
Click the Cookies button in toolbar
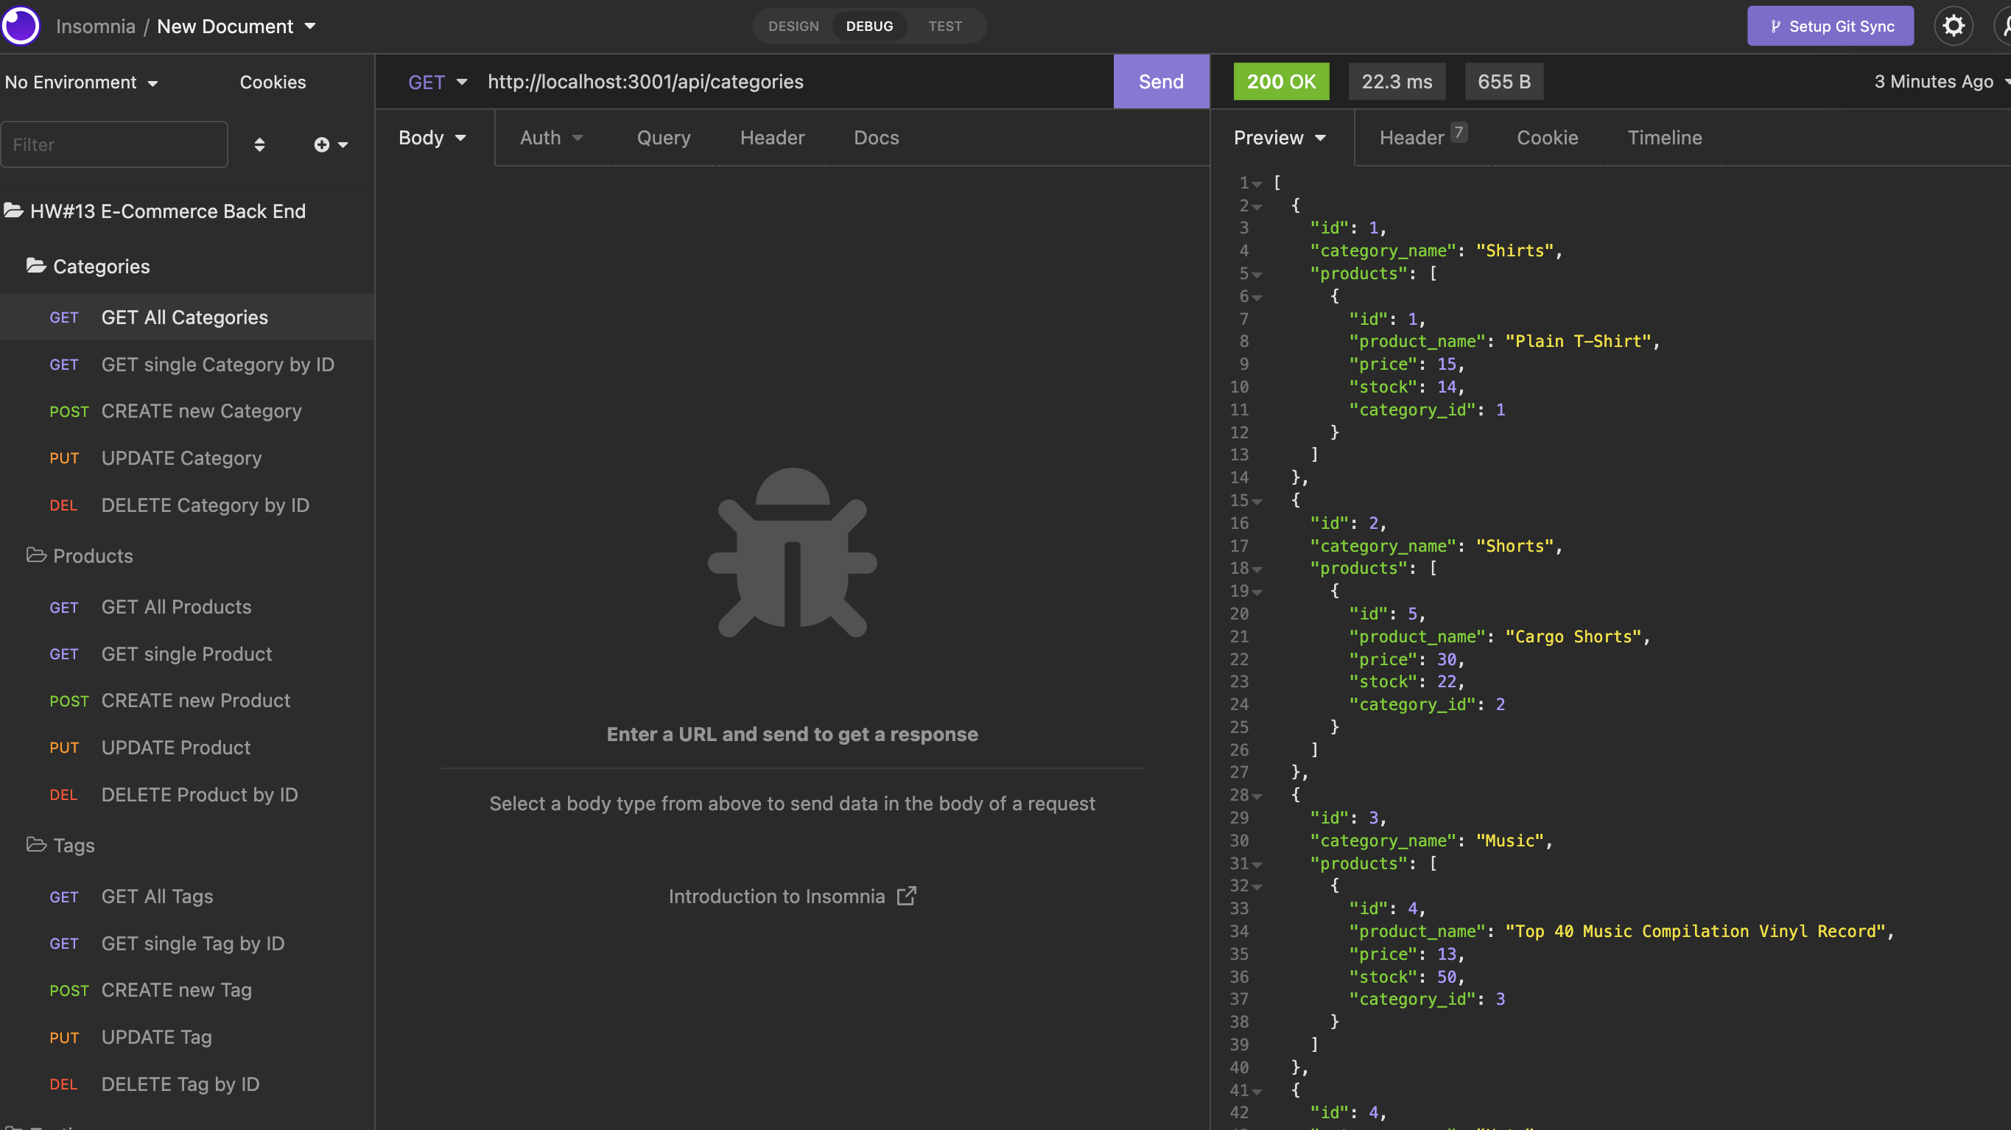coord(273,82)
